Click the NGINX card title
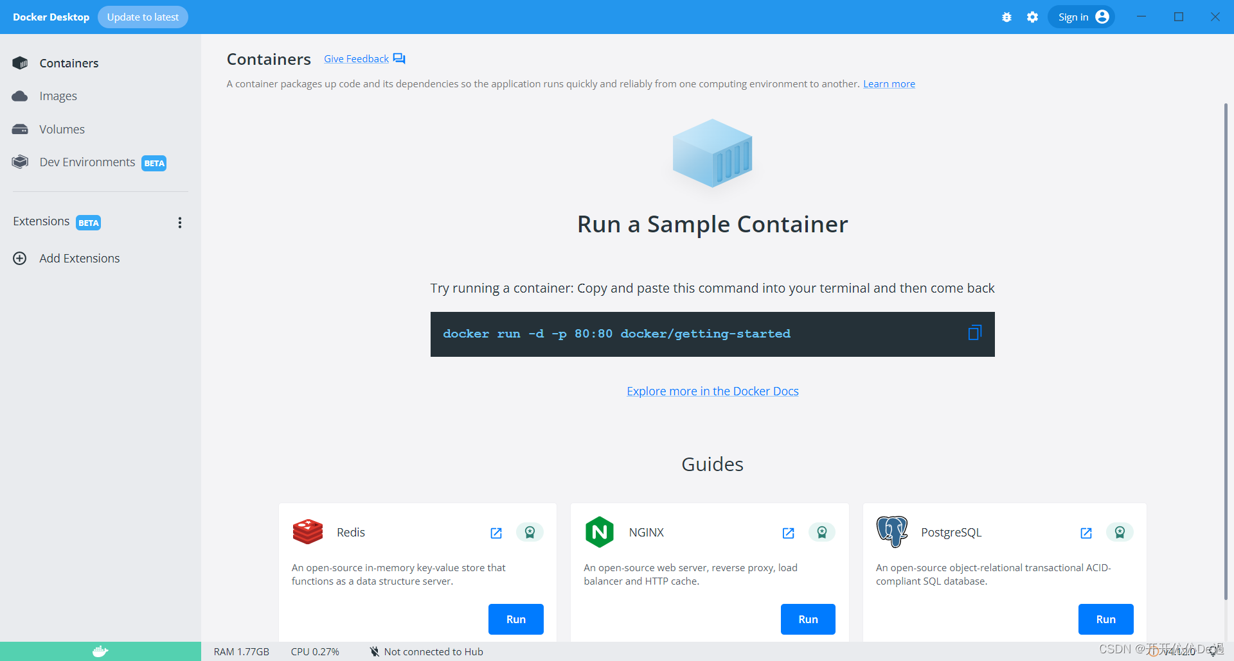1234x661 pixels. pyautogui.click(x=647, y=533)
